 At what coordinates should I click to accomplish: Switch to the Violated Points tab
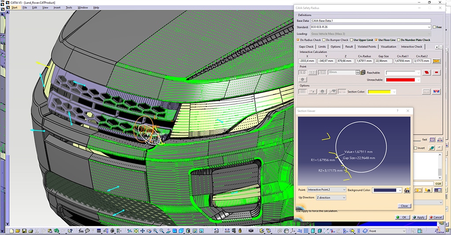[x=367, y=47]
